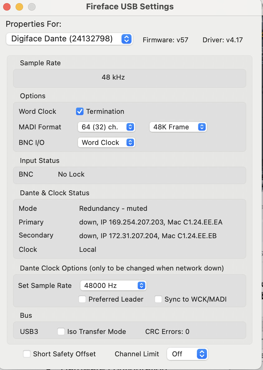Open the Set Sample Rate dropdown
263x370 pixels.
pyautogui.click(x=113, y=285)
